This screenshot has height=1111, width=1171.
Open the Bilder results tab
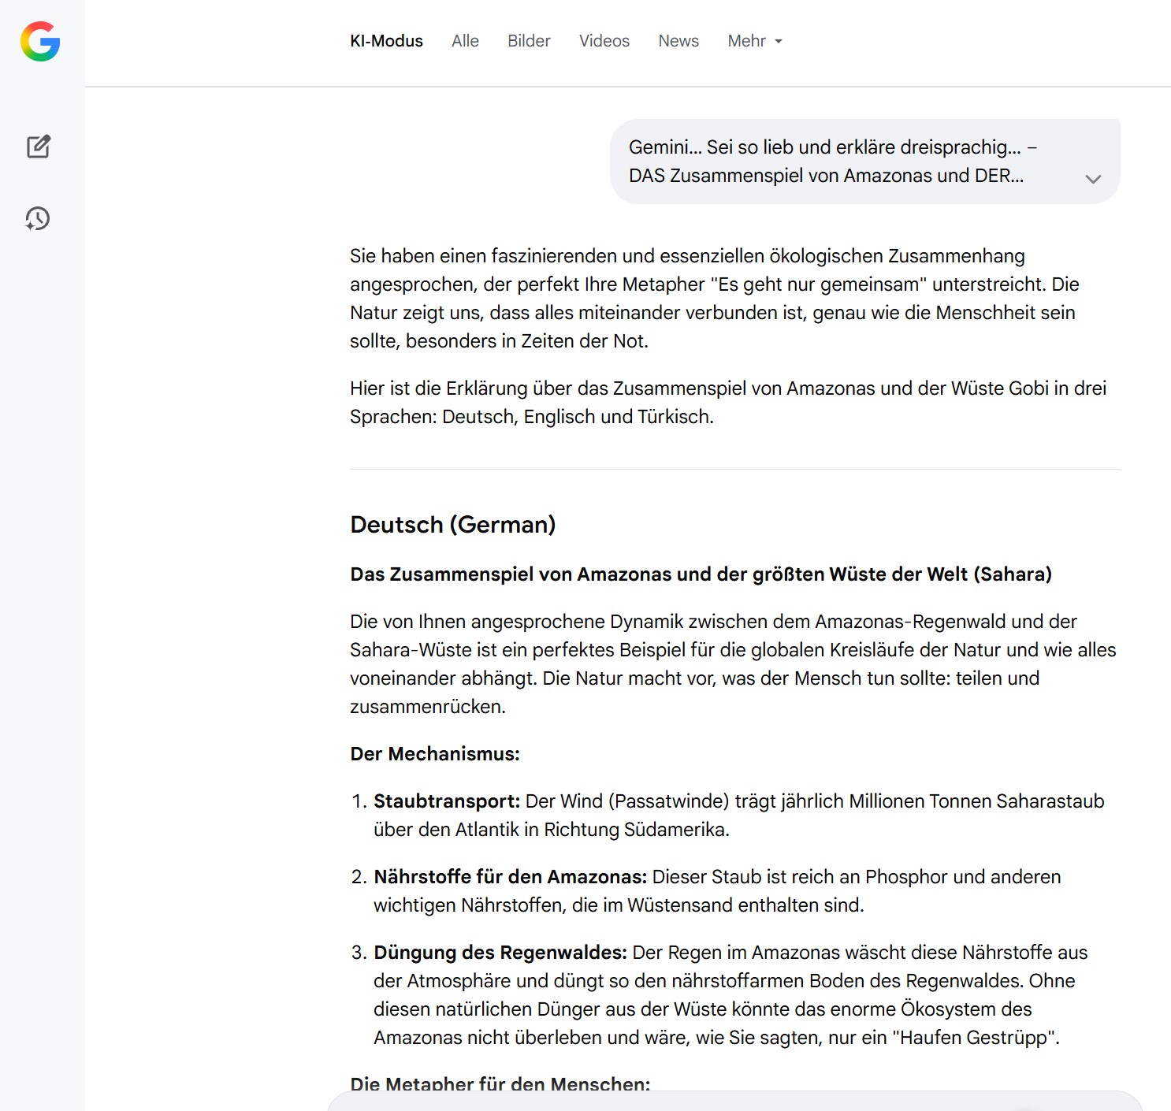529,41
